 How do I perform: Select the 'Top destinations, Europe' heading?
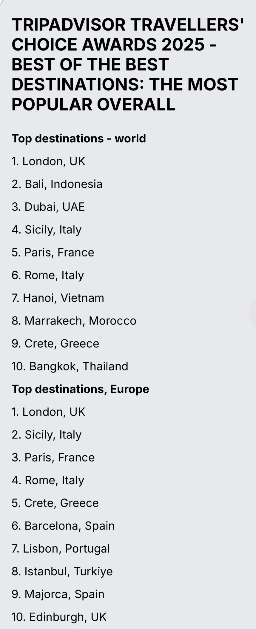(x=80, y=389)
